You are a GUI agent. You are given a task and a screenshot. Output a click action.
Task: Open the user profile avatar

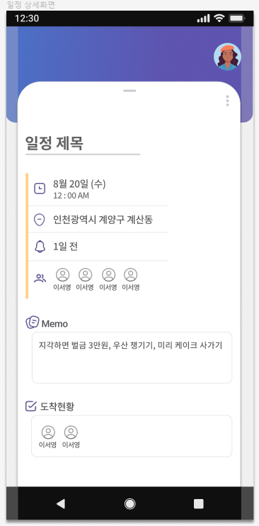(227, 57)
